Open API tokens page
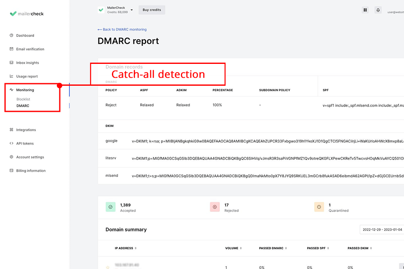 point(25,144)
